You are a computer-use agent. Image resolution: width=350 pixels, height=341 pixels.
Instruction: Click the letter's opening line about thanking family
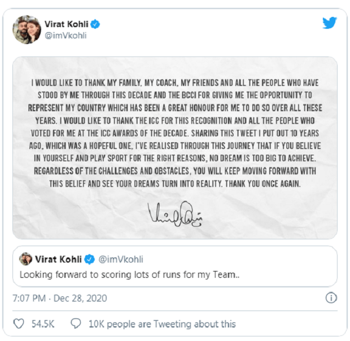[175, 84]
